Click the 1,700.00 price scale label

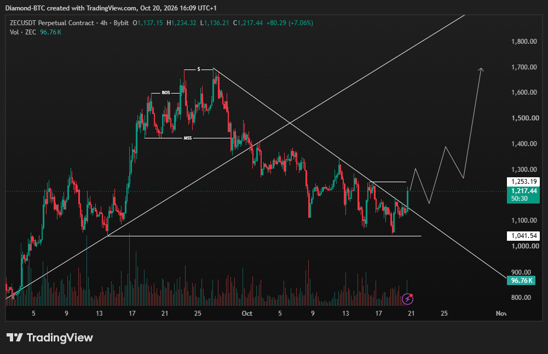tap(524, 67)
